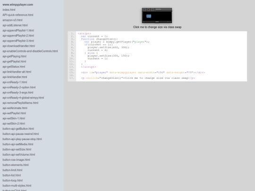Open api-appendPlaylist-2.html

18,35
